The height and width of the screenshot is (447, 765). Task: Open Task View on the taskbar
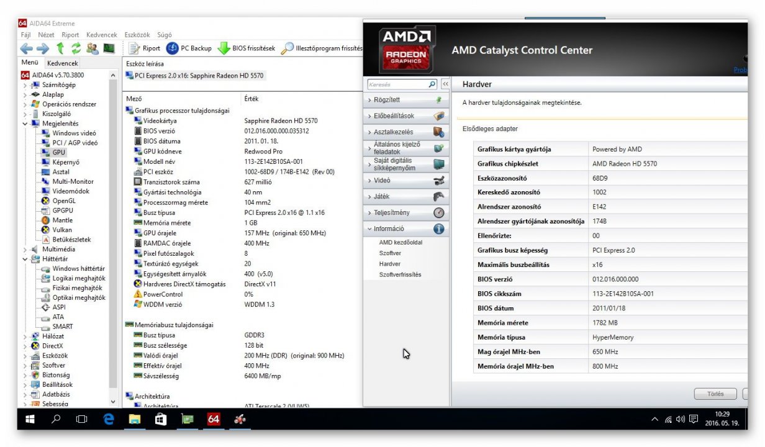coord(81,420)
